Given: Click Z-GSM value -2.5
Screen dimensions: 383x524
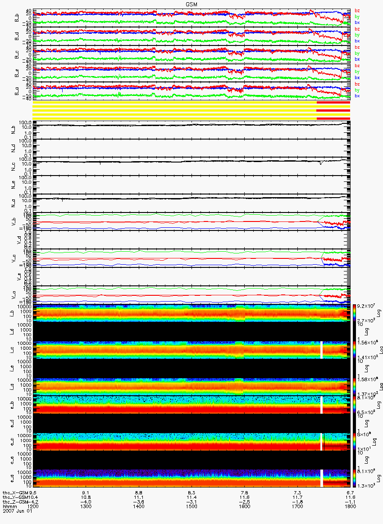Looking at the screenshot, I should tap(245, 502).
